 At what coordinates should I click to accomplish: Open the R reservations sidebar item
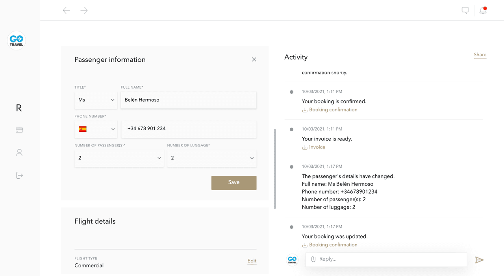(19, 108)
